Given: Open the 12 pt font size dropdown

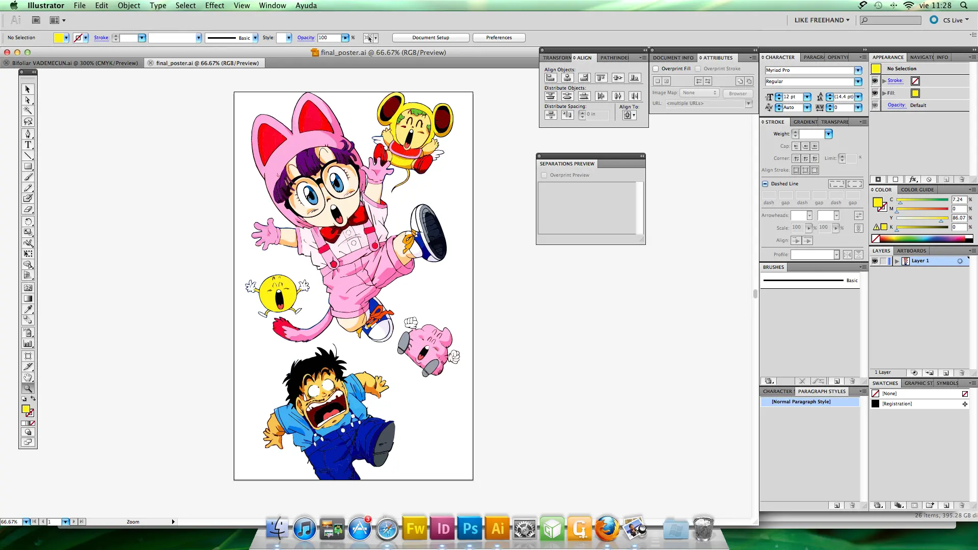Looking at the screenshot, I should (x=807, y=97).
